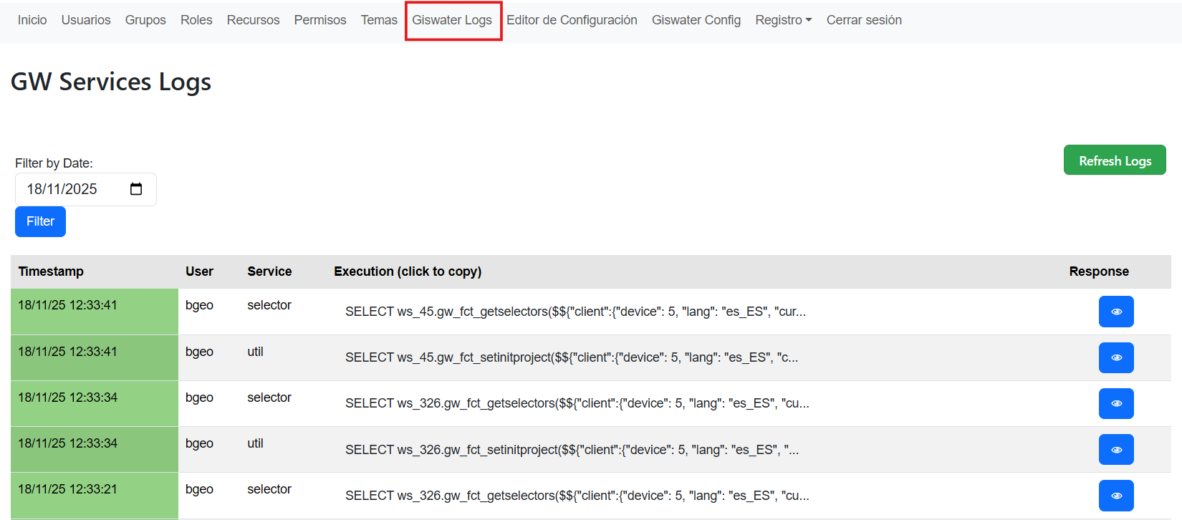Copy the ws_326 gw_fct_setinitproject execution text
Screen dimensions: 1182x520
tap(572, 450)
